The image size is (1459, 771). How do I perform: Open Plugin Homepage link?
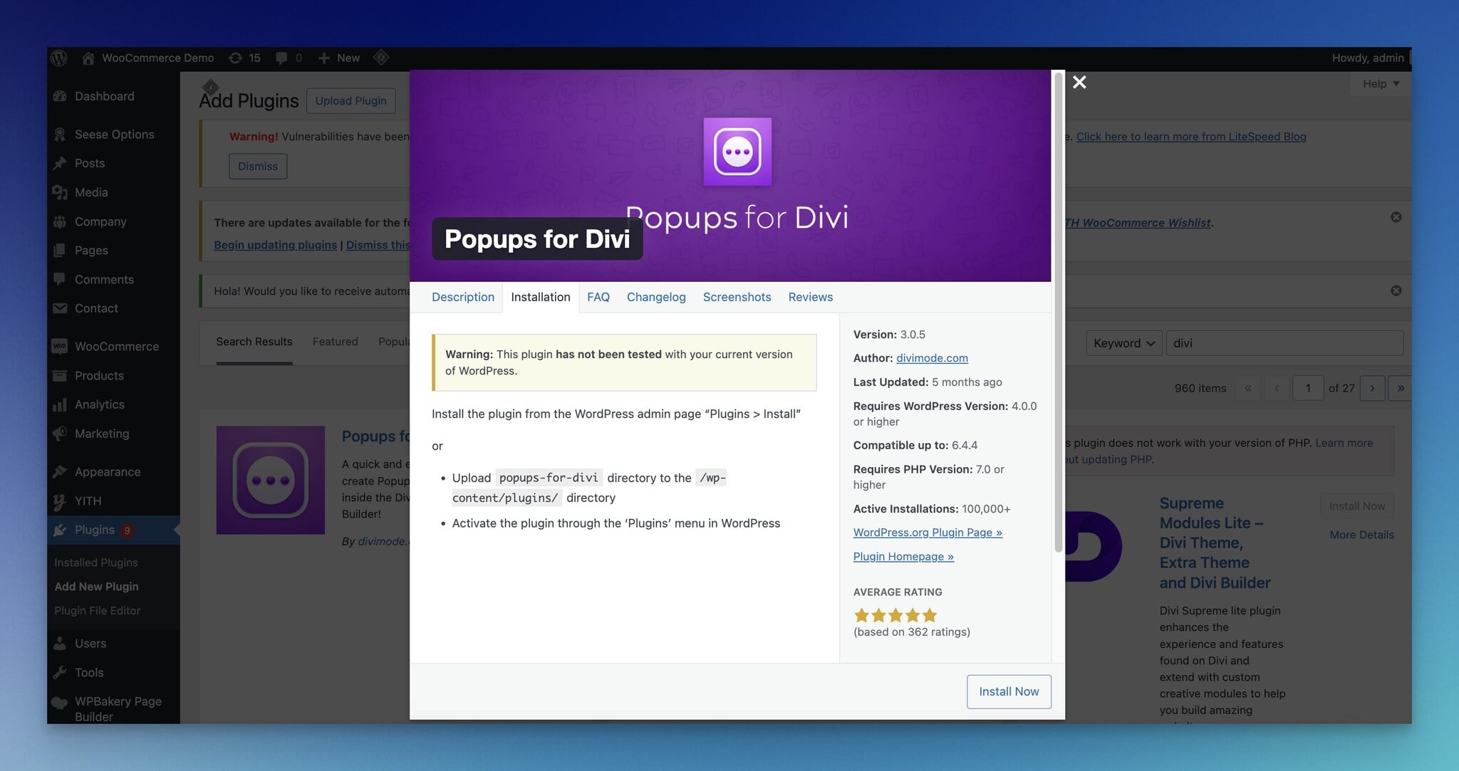click(903, 557)
